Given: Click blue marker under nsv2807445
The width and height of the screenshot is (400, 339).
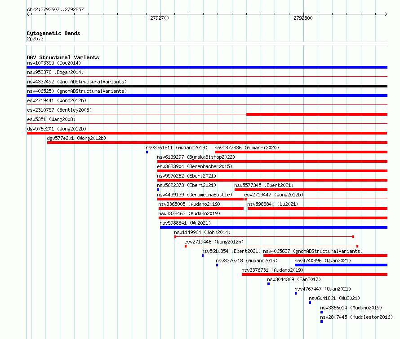Looking at the screenshot, I should [321, 322].
